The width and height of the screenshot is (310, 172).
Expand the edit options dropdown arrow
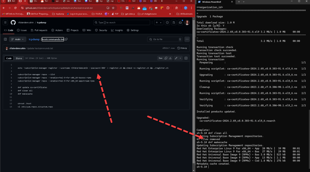pos(180,58)
